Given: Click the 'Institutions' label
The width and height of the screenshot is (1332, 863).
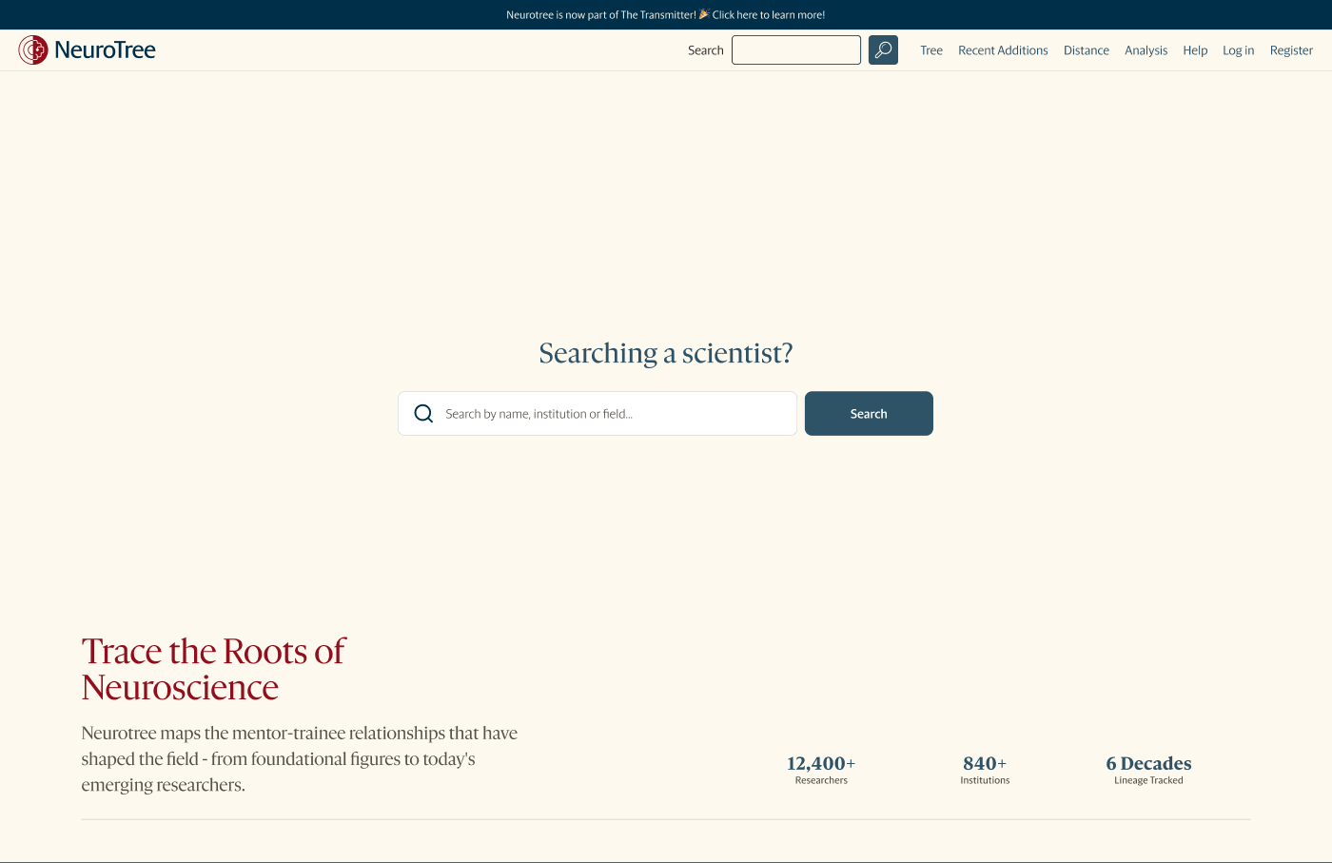Looking at the screenshot, I should [985, 780].
